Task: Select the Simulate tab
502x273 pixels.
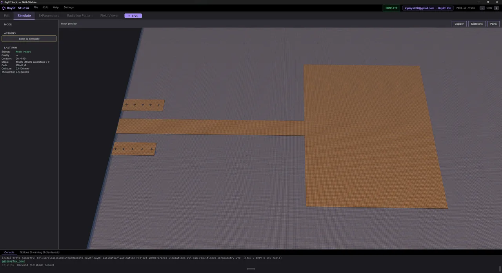Action: coord(24,16)
